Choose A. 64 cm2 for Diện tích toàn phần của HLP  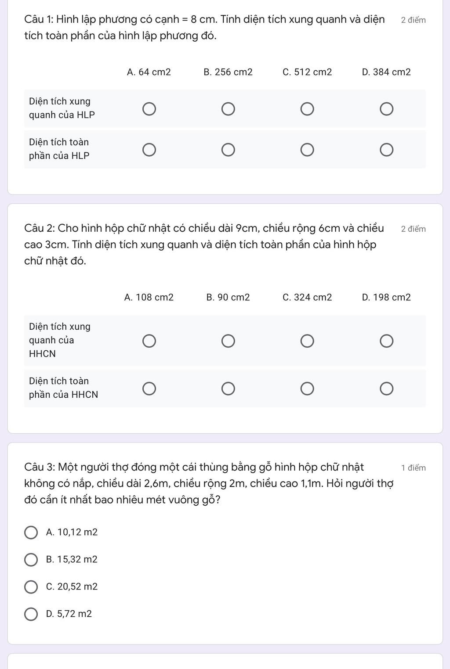pyautogui.click(x=149, y=150)
